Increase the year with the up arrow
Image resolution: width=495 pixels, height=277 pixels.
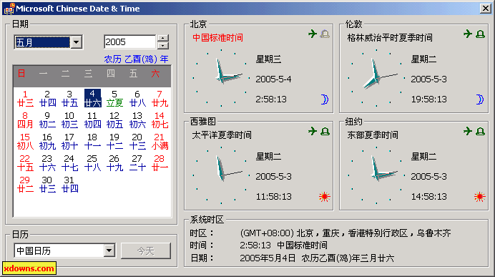162,39
